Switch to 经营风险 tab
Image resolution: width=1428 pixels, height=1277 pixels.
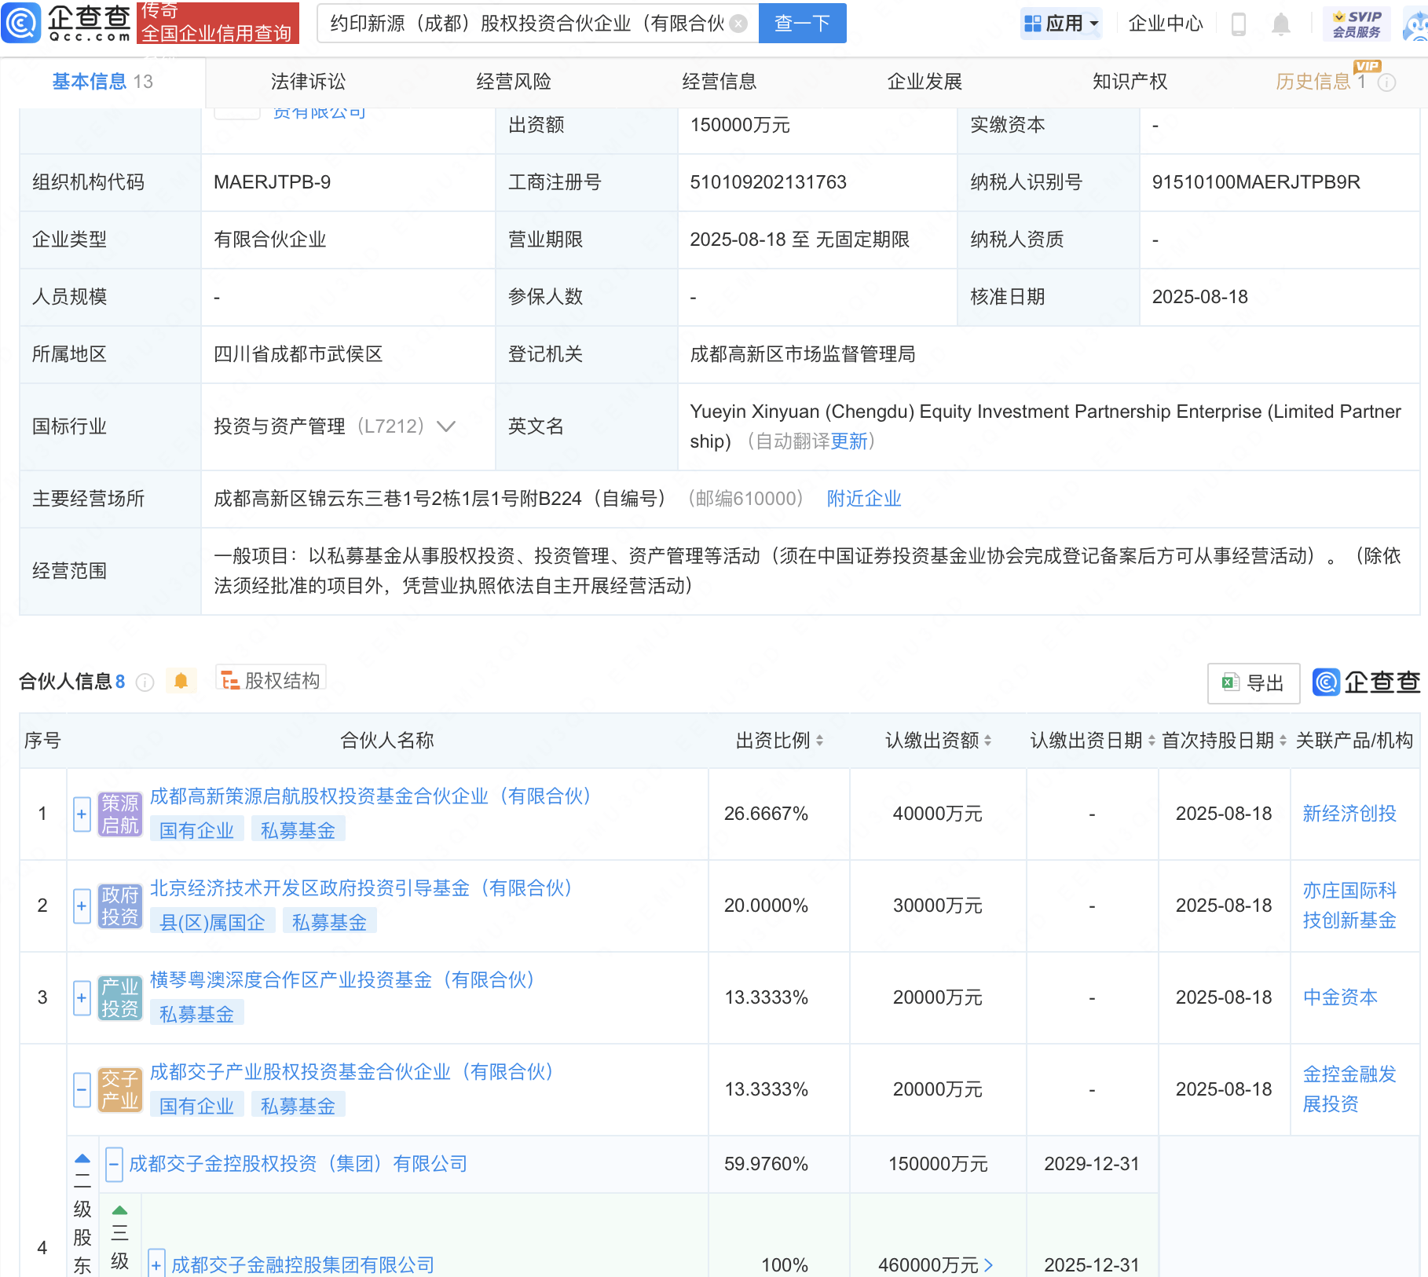pyautogui.click(x=514, y=82)
